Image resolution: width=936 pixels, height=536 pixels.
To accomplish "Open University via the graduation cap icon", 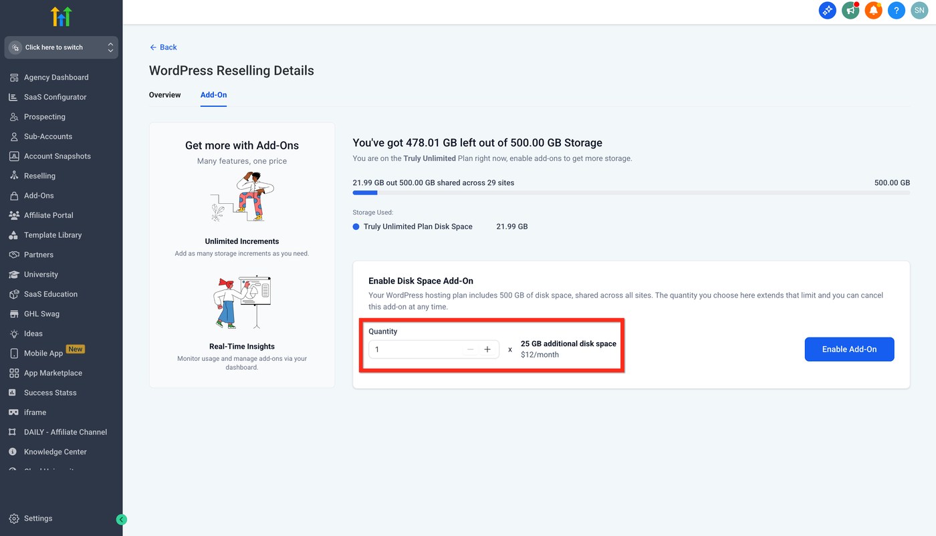I will [14, 275].
